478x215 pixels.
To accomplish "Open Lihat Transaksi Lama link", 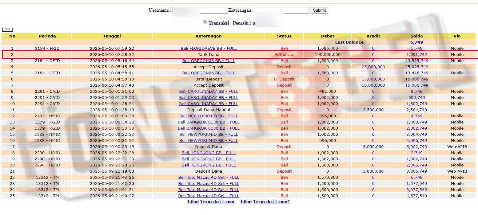I will tap(211, 202).
